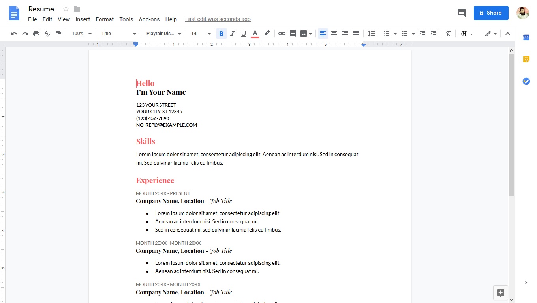Open the 'Last edit was seconds ago' link

tap(218, 19)
